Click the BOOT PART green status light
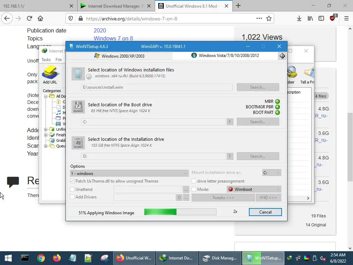The height and width of the screenshot is (265, 353). point(278,112)
